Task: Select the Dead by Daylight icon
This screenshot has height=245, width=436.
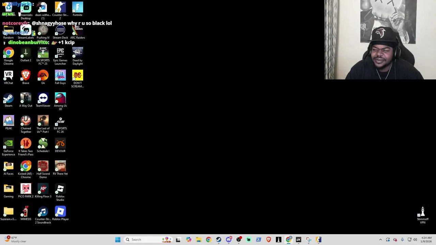Action: coord(77,56)
